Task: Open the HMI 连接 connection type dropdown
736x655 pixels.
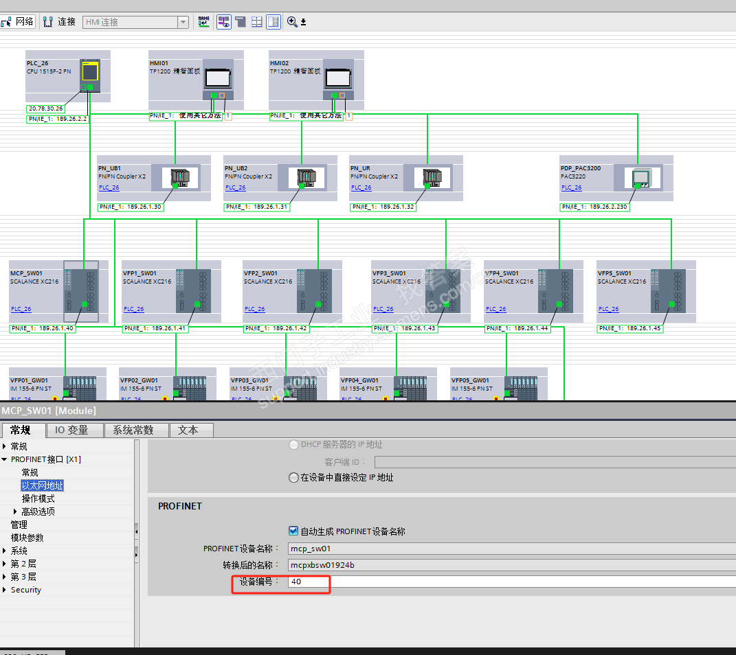Action: tap(183, 22)
